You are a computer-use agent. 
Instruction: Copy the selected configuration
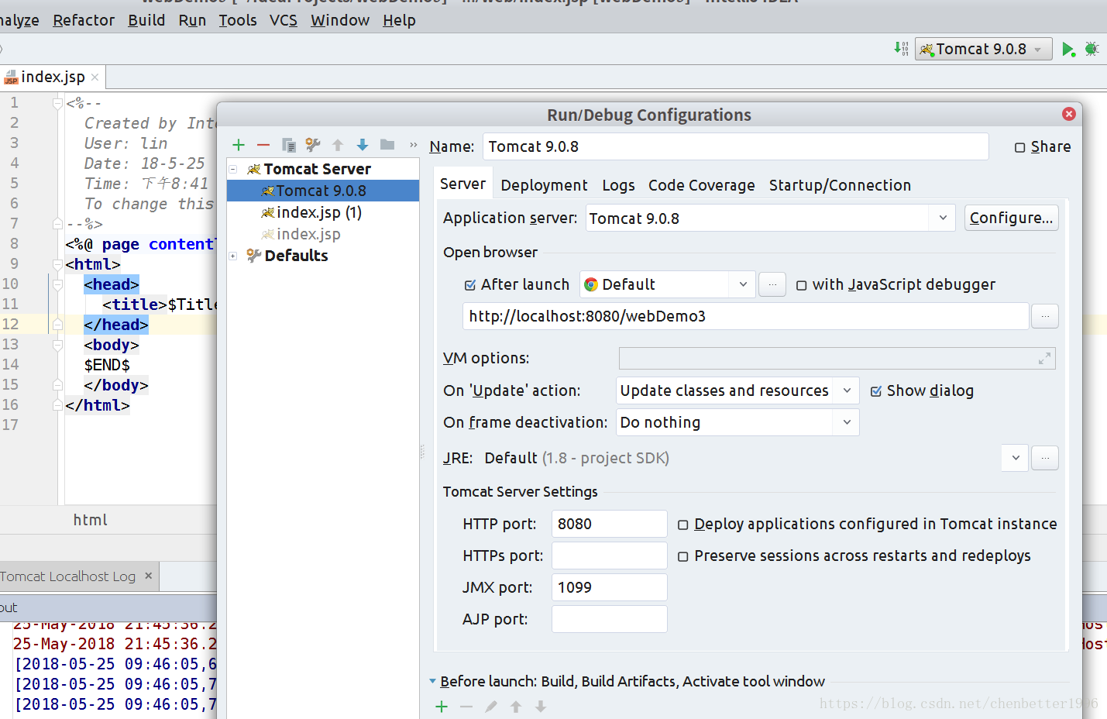tap(289, 145)
